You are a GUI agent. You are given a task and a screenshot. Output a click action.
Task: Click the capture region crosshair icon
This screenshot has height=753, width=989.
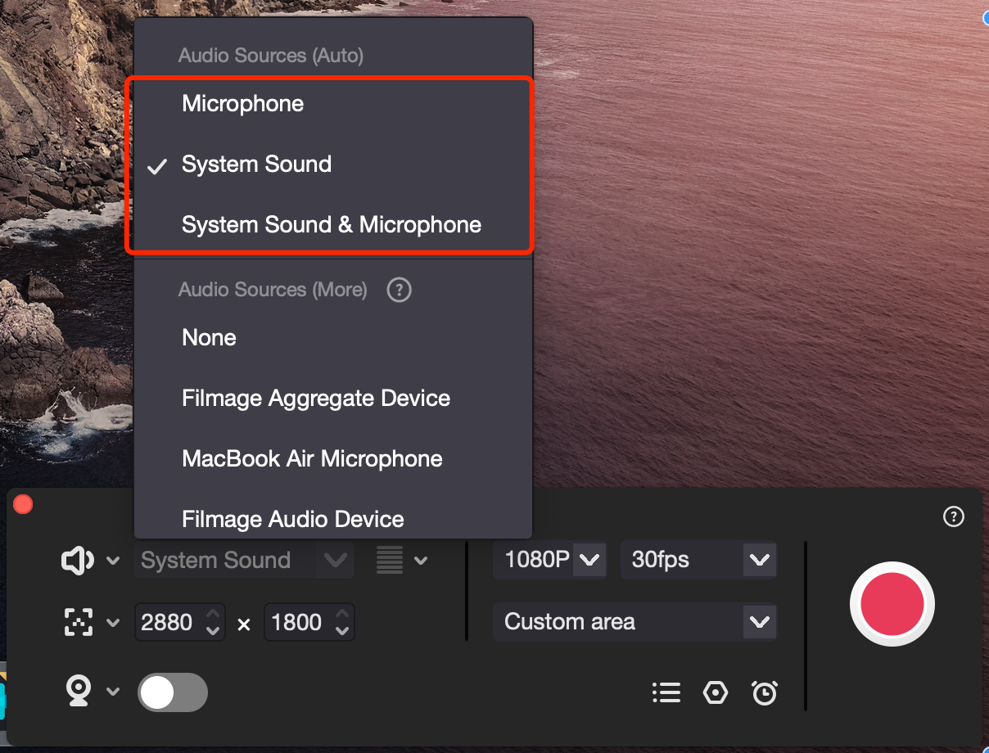(79, 622)
